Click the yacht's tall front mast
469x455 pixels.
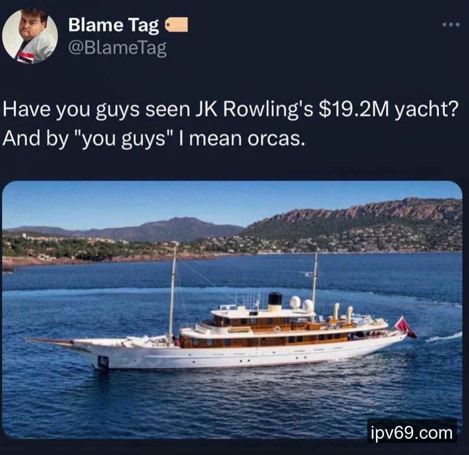(x=173, y=295)
